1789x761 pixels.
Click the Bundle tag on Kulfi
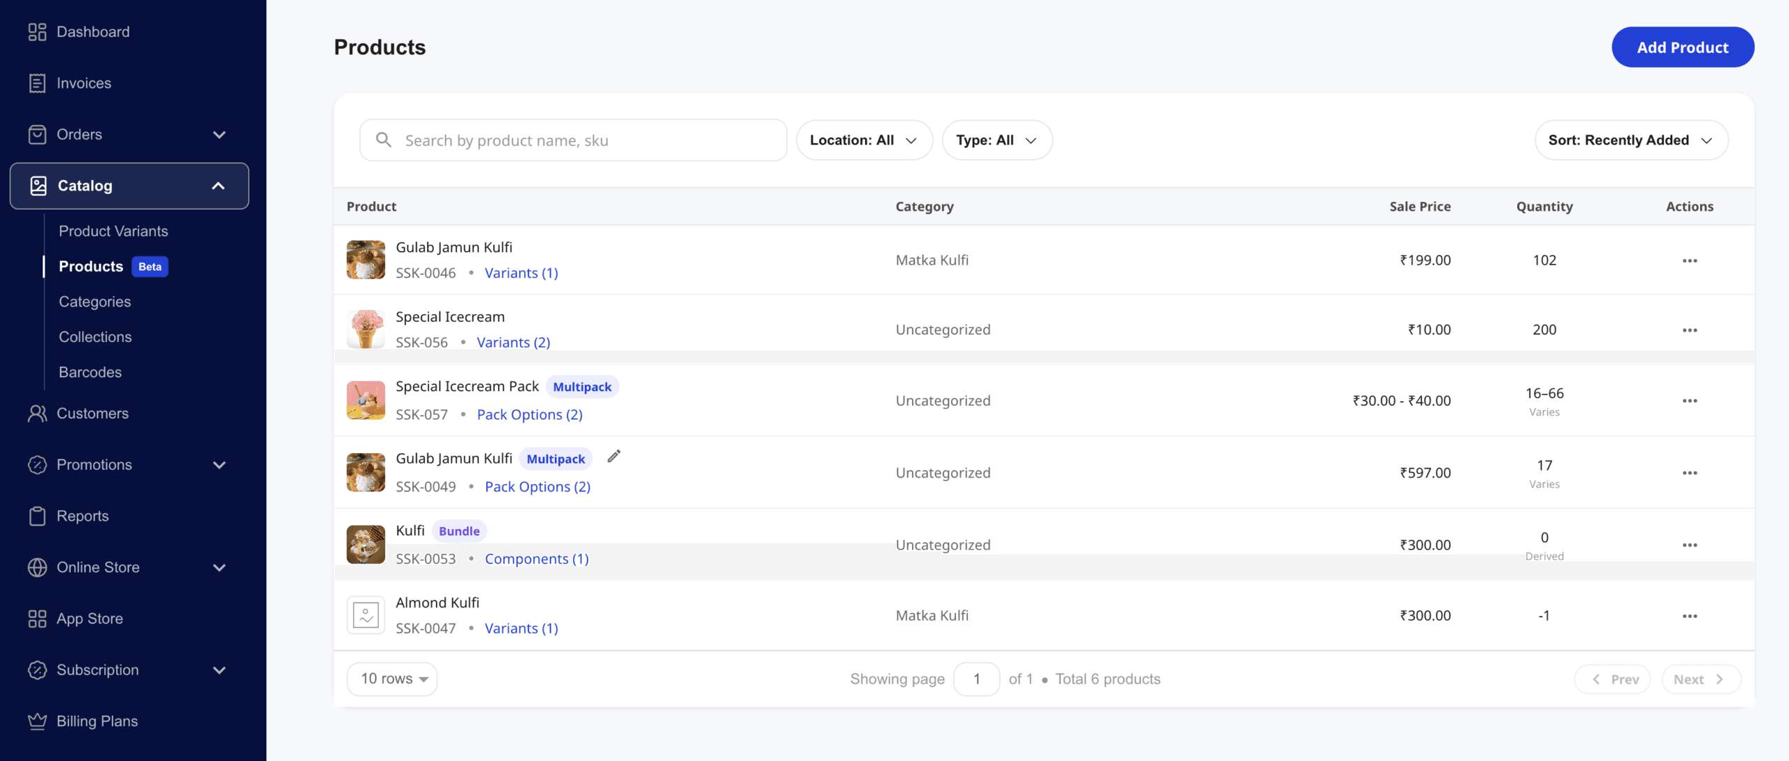coord(459,531)
